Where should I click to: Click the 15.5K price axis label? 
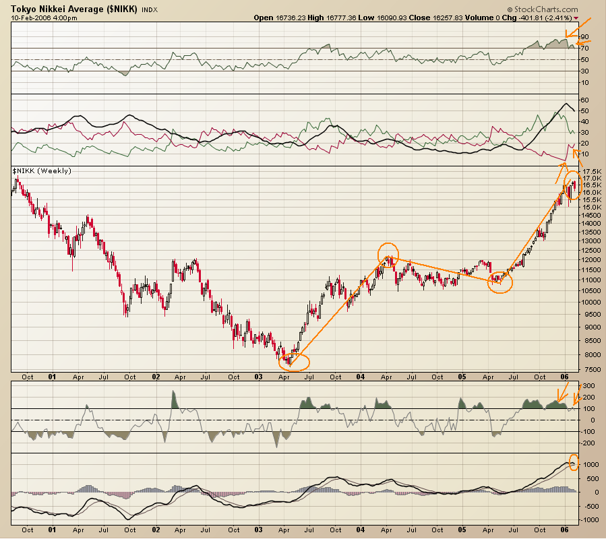592,199
